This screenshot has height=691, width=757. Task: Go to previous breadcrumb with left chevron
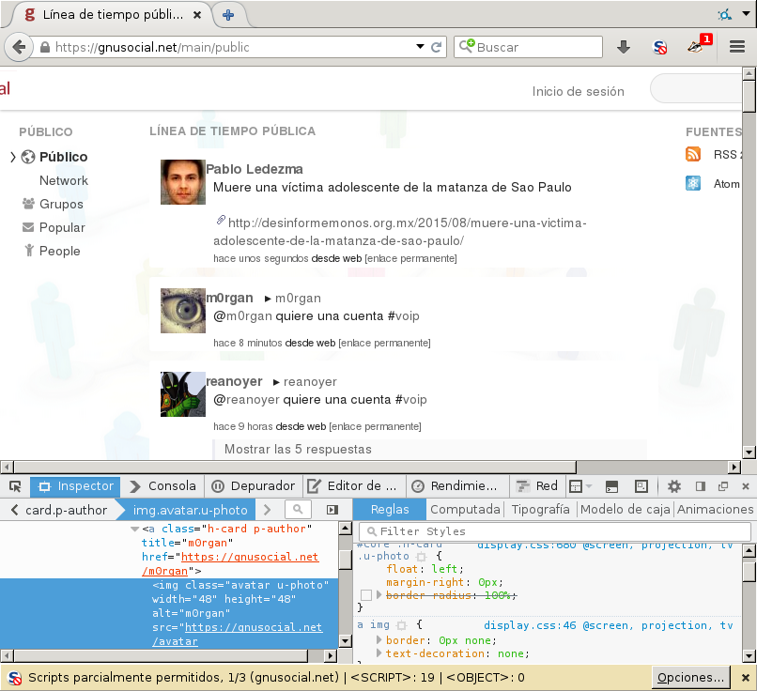click(14, 510)
